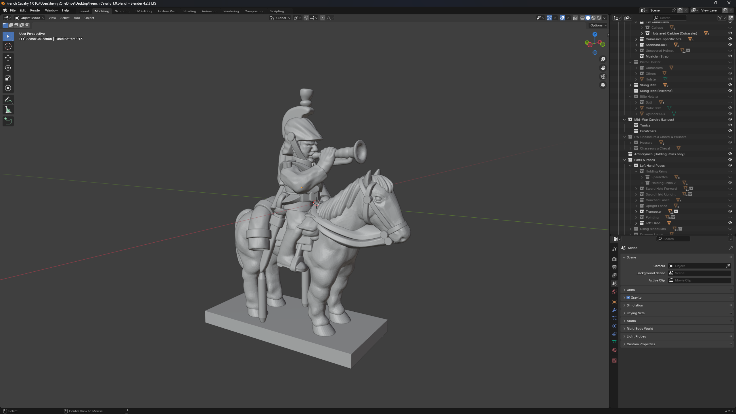Image resolution: width=736 pixels, height=414 pixels.
Task: Expand the Custom Properties panel
Action: pos(641,344)
